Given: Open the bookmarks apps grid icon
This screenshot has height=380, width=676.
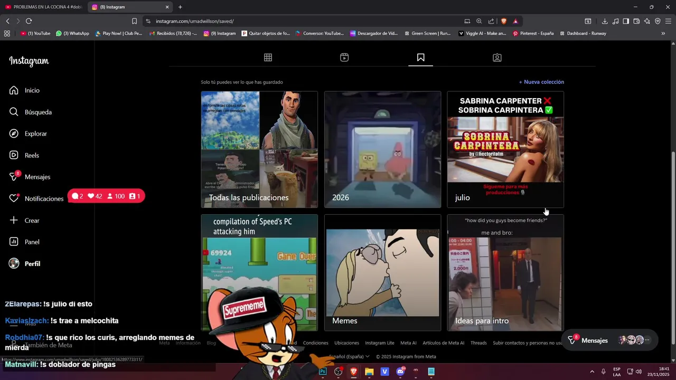Looking at the screenshot, I should (7, 33).
